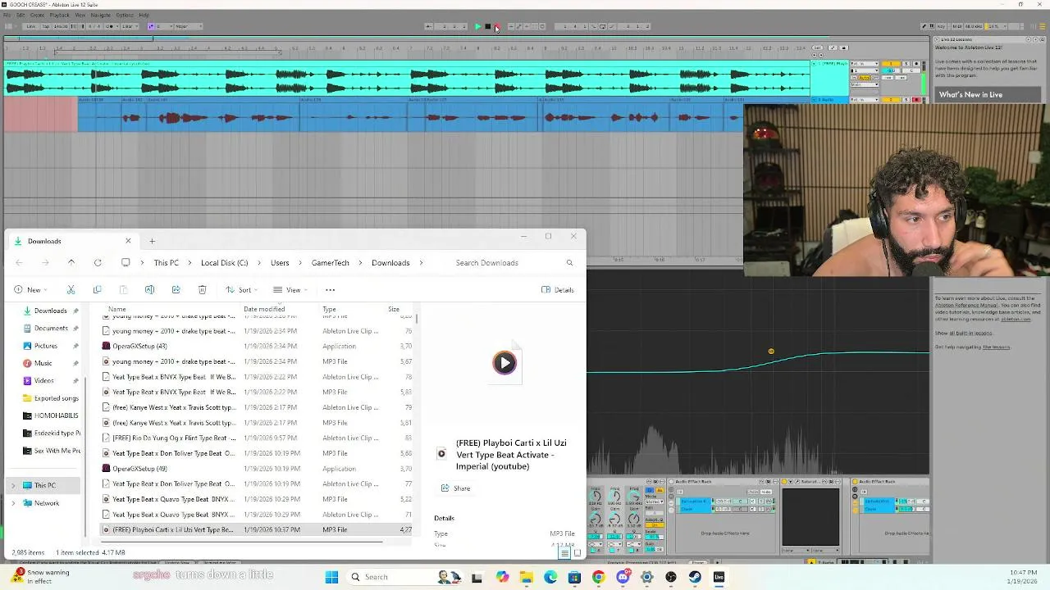This screenshot has width=1050, height=590.
Task: Go up one folder level in Explorer
Action: click(x=71, y=263)
